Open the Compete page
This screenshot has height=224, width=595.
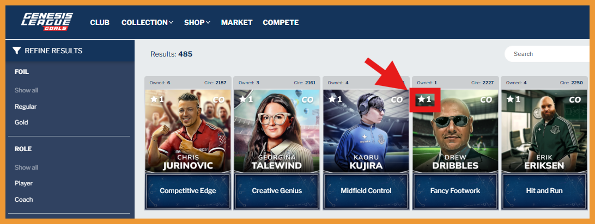point(281,22)
